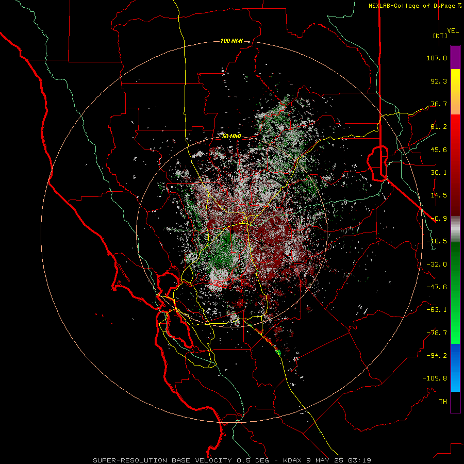464x464 pixels.
Task: Select the 61.2 velocity scale value
Action: 439,127
